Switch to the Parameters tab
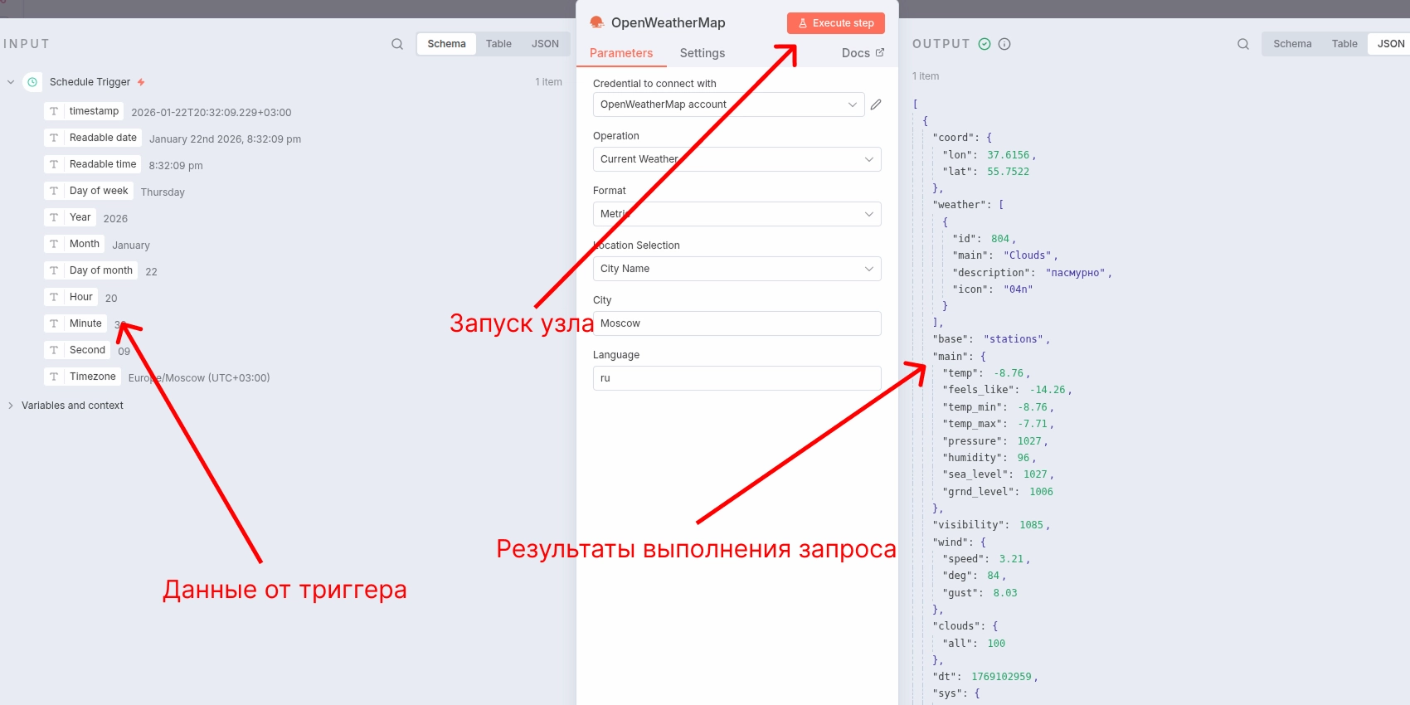 click(621, 53)
